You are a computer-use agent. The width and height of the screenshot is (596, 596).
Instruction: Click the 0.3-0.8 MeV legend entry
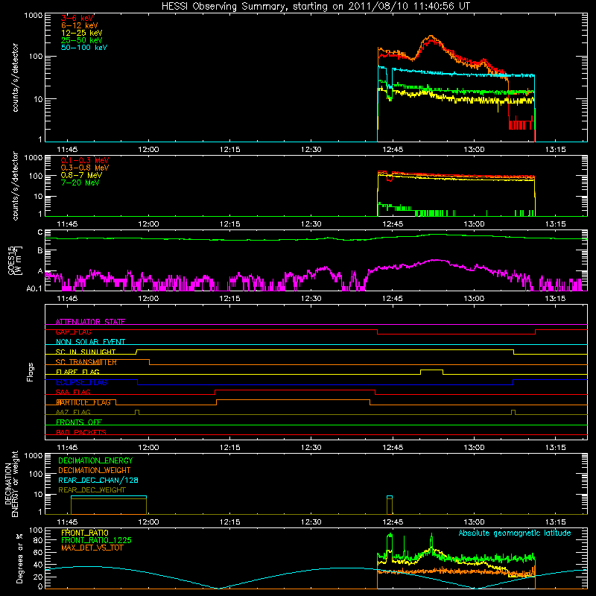pos(85,168)
